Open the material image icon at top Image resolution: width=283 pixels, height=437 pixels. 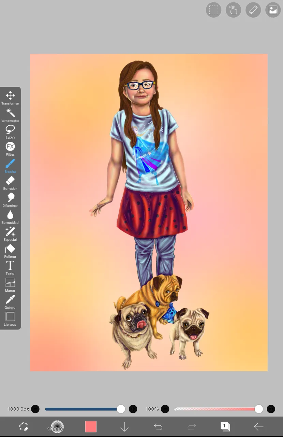tap(273, 10)
